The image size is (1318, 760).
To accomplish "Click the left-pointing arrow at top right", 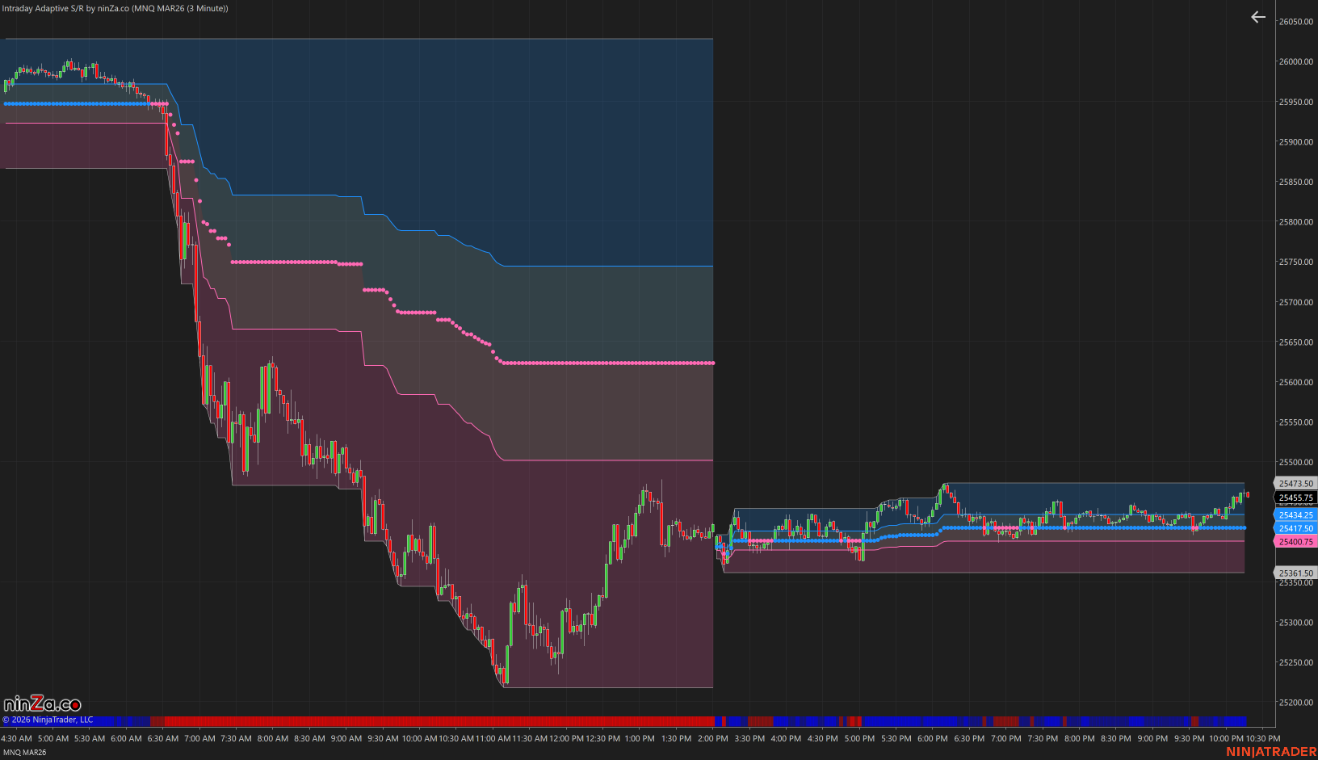I will click(x=1257, y=17).
